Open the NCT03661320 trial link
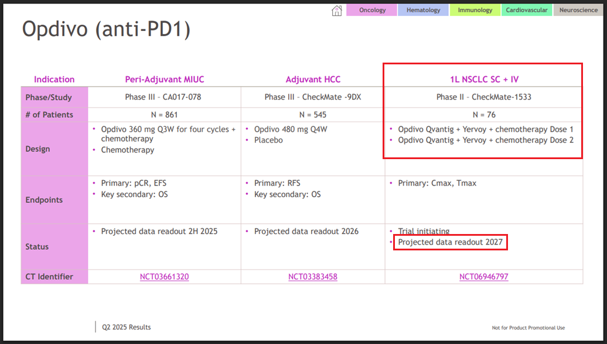607x344 pixels. tap(164, 277)
